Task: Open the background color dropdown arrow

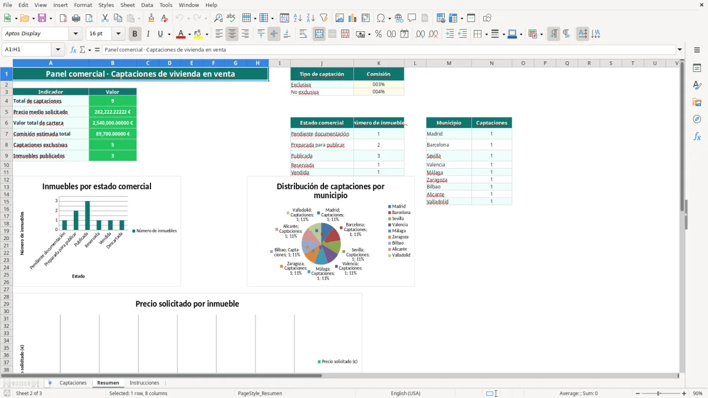Action: [x=206, y=34]
